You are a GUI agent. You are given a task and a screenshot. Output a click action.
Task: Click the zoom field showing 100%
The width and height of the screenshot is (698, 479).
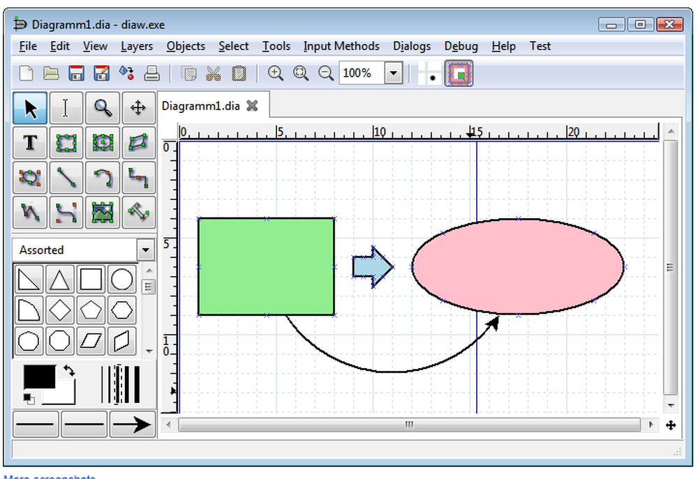tap(362, 73)
